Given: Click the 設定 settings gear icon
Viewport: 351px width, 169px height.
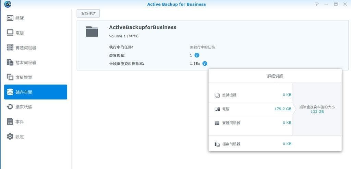Looking at the screenshot, I should coord(10,136).
